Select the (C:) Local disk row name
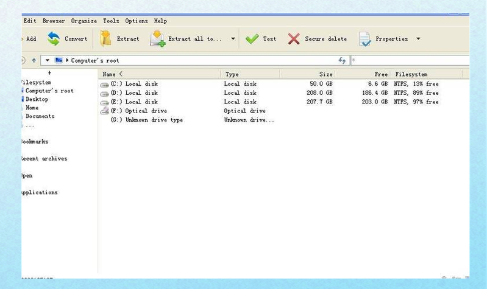 point(134,84)
